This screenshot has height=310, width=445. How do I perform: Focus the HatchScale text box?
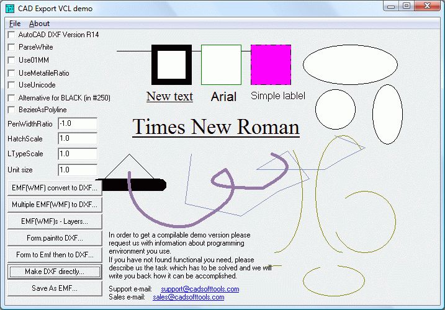tap(78, 139)
